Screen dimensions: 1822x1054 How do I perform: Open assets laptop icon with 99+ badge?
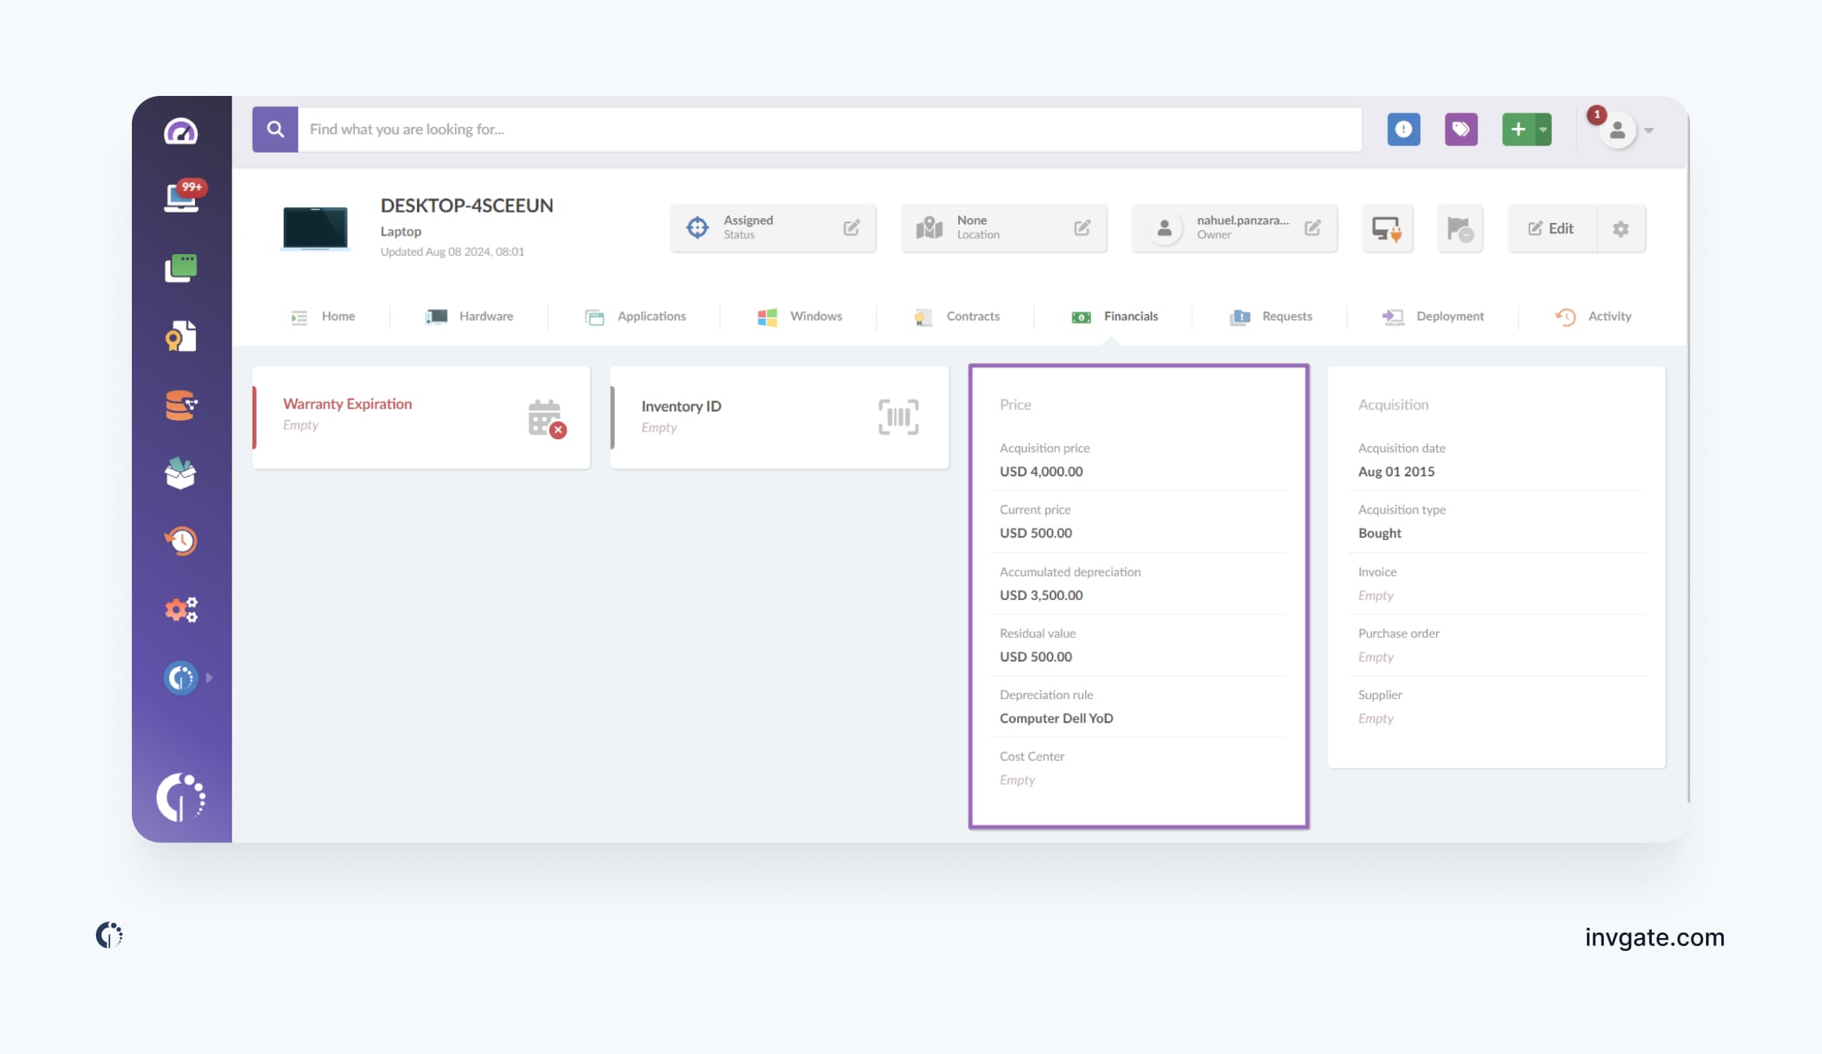pos(181,197)
